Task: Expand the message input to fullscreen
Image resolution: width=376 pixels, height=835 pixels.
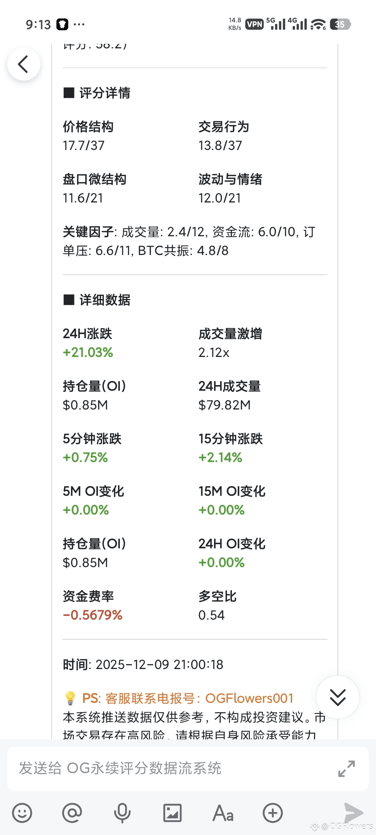Action: (x=347, y=769)
